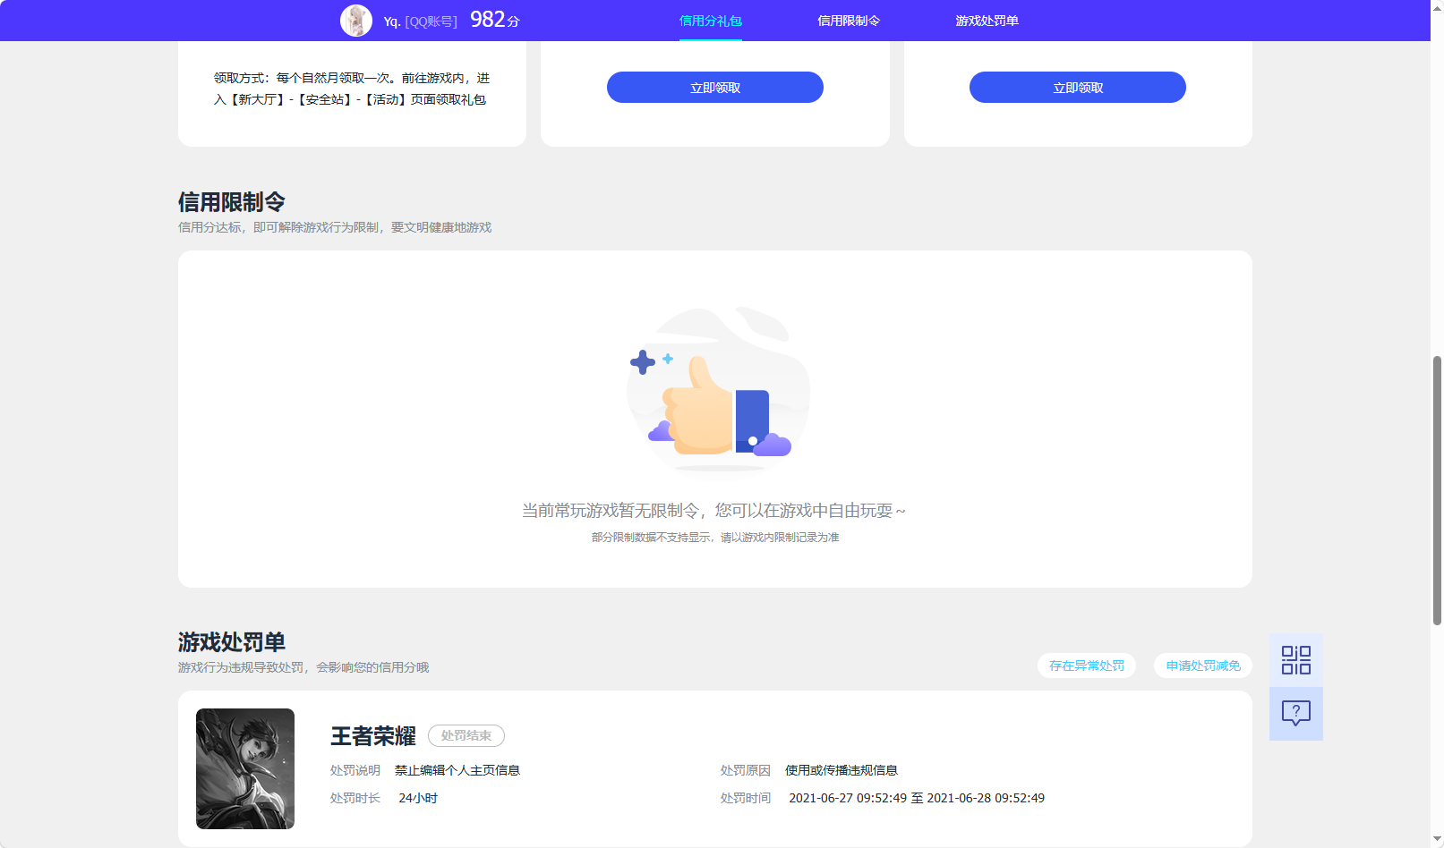Switch to the 信用限制令 tab
The height and width of the screenshot is (848, 1444).
click(849, 19)
